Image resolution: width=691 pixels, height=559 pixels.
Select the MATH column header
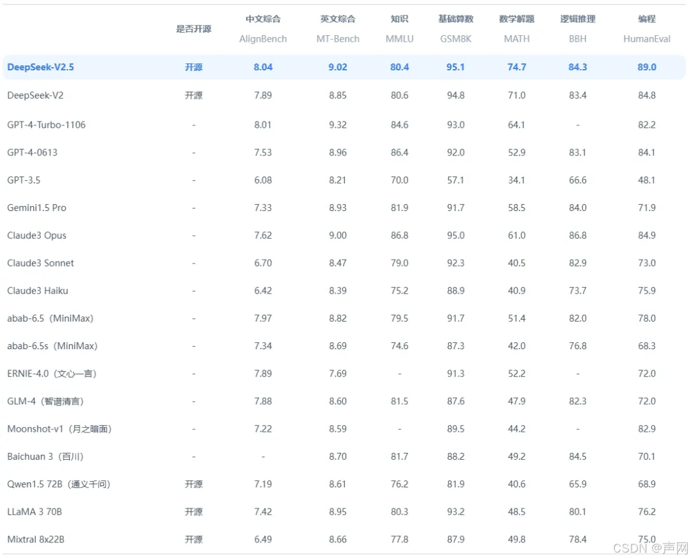coord(517,39)
